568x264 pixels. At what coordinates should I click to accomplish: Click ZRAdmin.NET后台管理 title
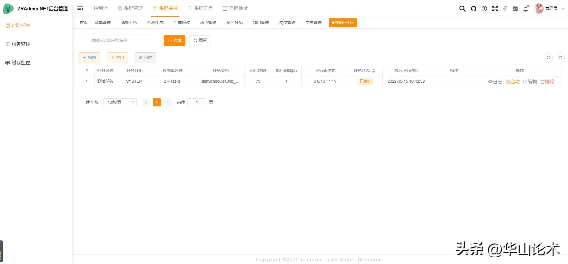(x=43, y=9)
